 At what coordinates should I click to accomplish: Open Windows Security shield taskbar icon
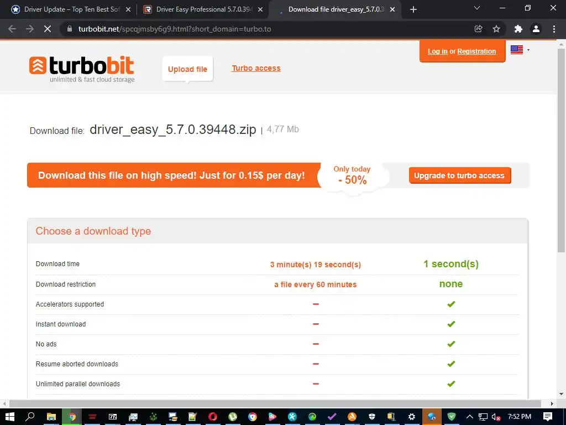tap(372, 417)
